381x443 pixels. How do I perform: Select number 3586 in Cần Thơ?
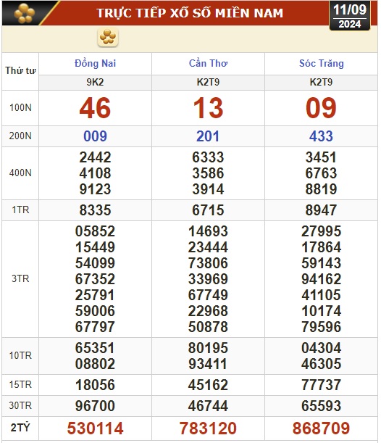[x=208, y=173]
